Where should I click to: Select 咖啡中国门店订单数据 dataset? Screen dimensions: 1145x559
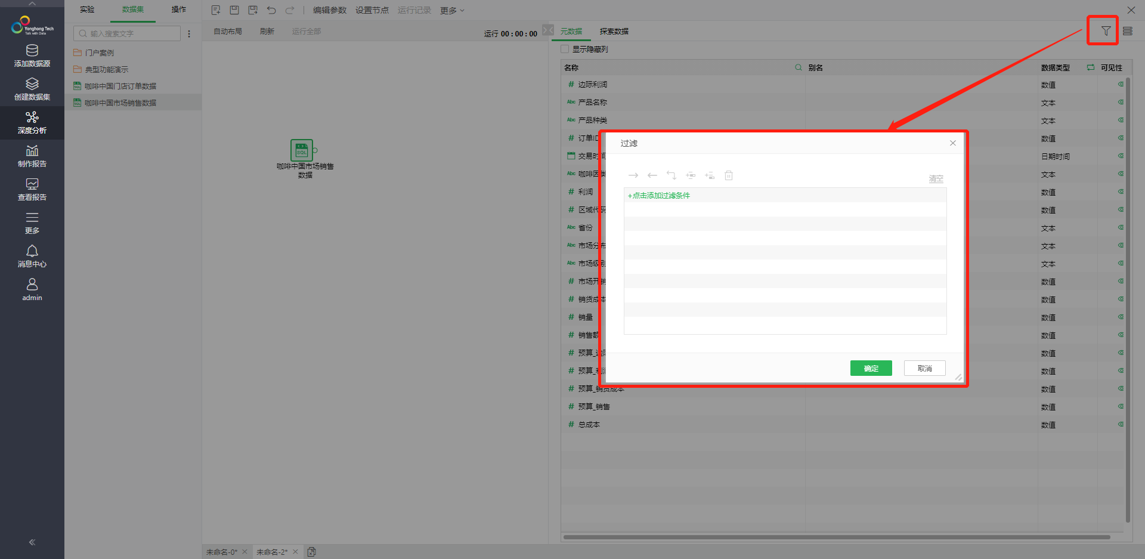click(115, 86)
